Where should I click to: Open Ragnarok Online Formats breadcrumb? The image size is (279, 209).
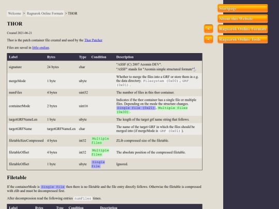tap(45, 13)
